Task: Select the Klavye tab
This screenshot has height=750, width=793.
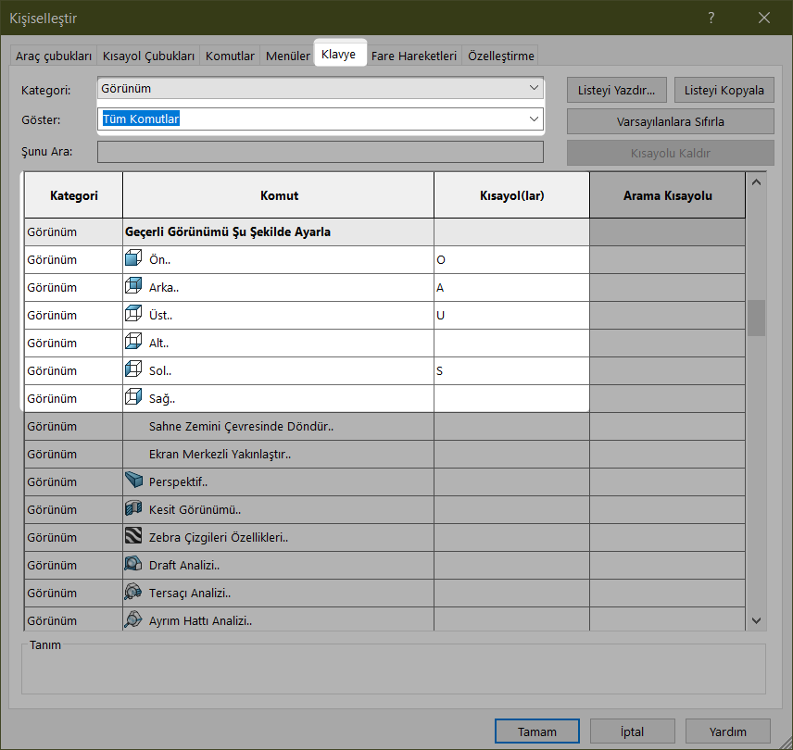Action: pos(338,55)
